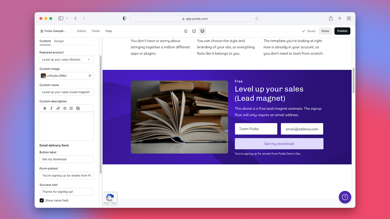The width and height of the screenshot is (390, 219).
Task: Switch to mobile preview icon
Action: [186, 31]
